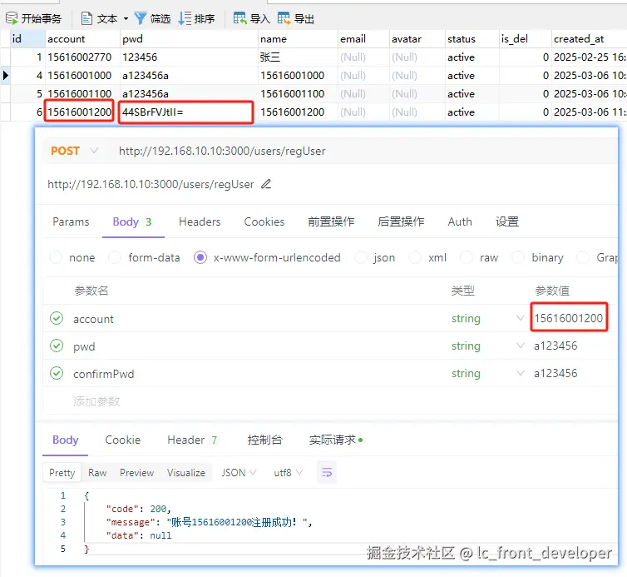Switch to the Params tab
Viewport: 627px width, 577px height.
click(71, 221)
